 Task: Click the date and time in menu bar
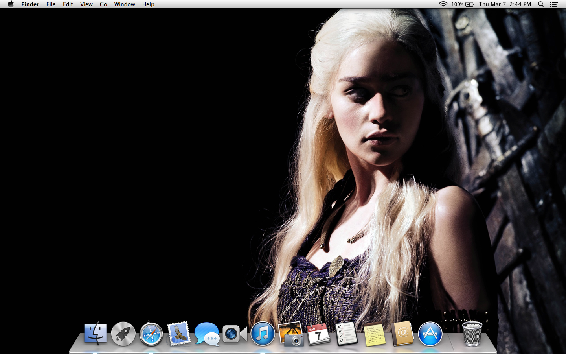(505, 4)
